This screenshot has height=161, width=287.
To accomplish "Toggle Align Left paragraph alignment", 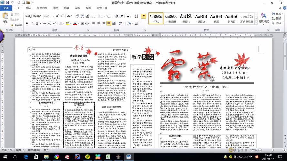I will coord(94,23).
